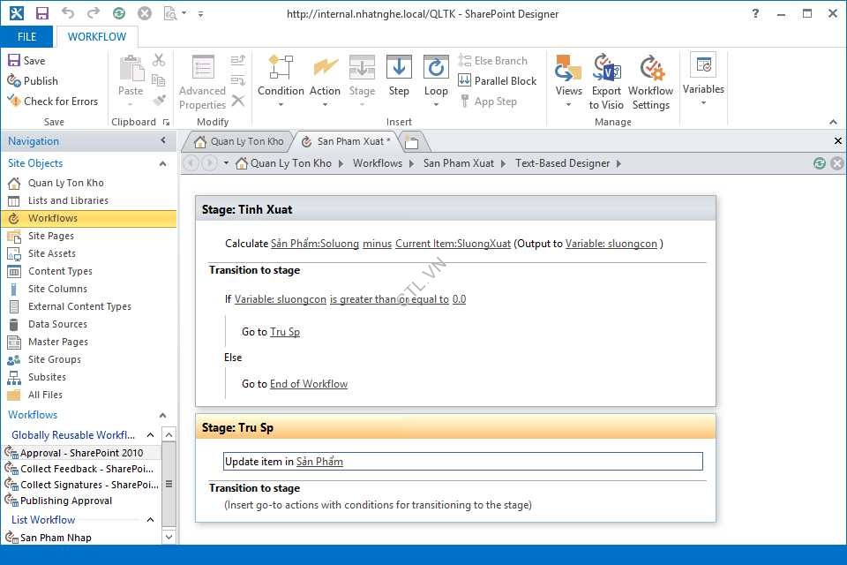
Task: Click the Save icon in ribbon
Action: pyautogui.click(x=14, y=60)
